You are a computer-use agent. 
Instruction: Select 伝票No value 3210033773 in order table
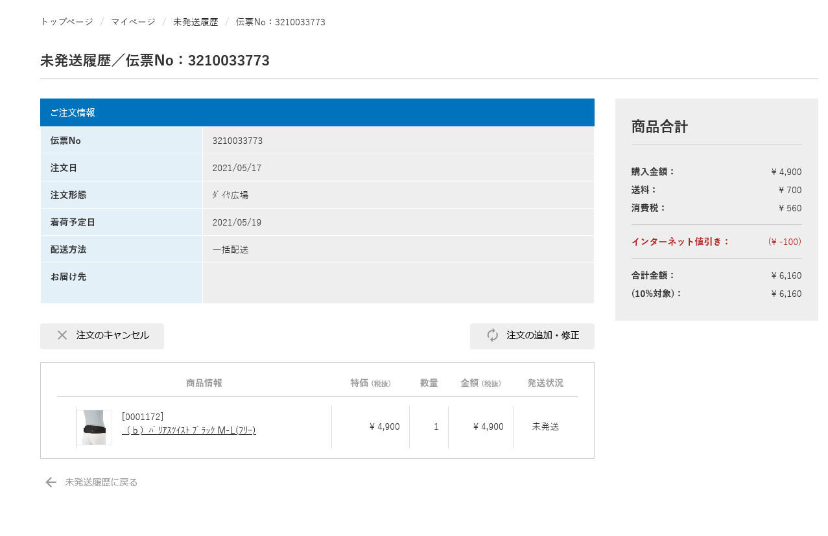click(x=237, y=141)
